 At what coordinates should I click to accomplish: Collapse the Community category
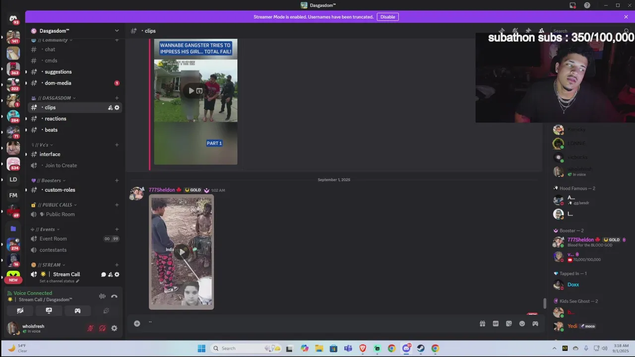tap(52, 40)
